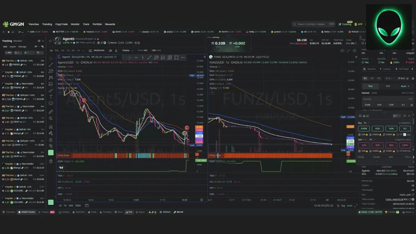Select the zoom in tool
Image resolution: width=416 pixels, height=234 pixels.
coord(51,118)
